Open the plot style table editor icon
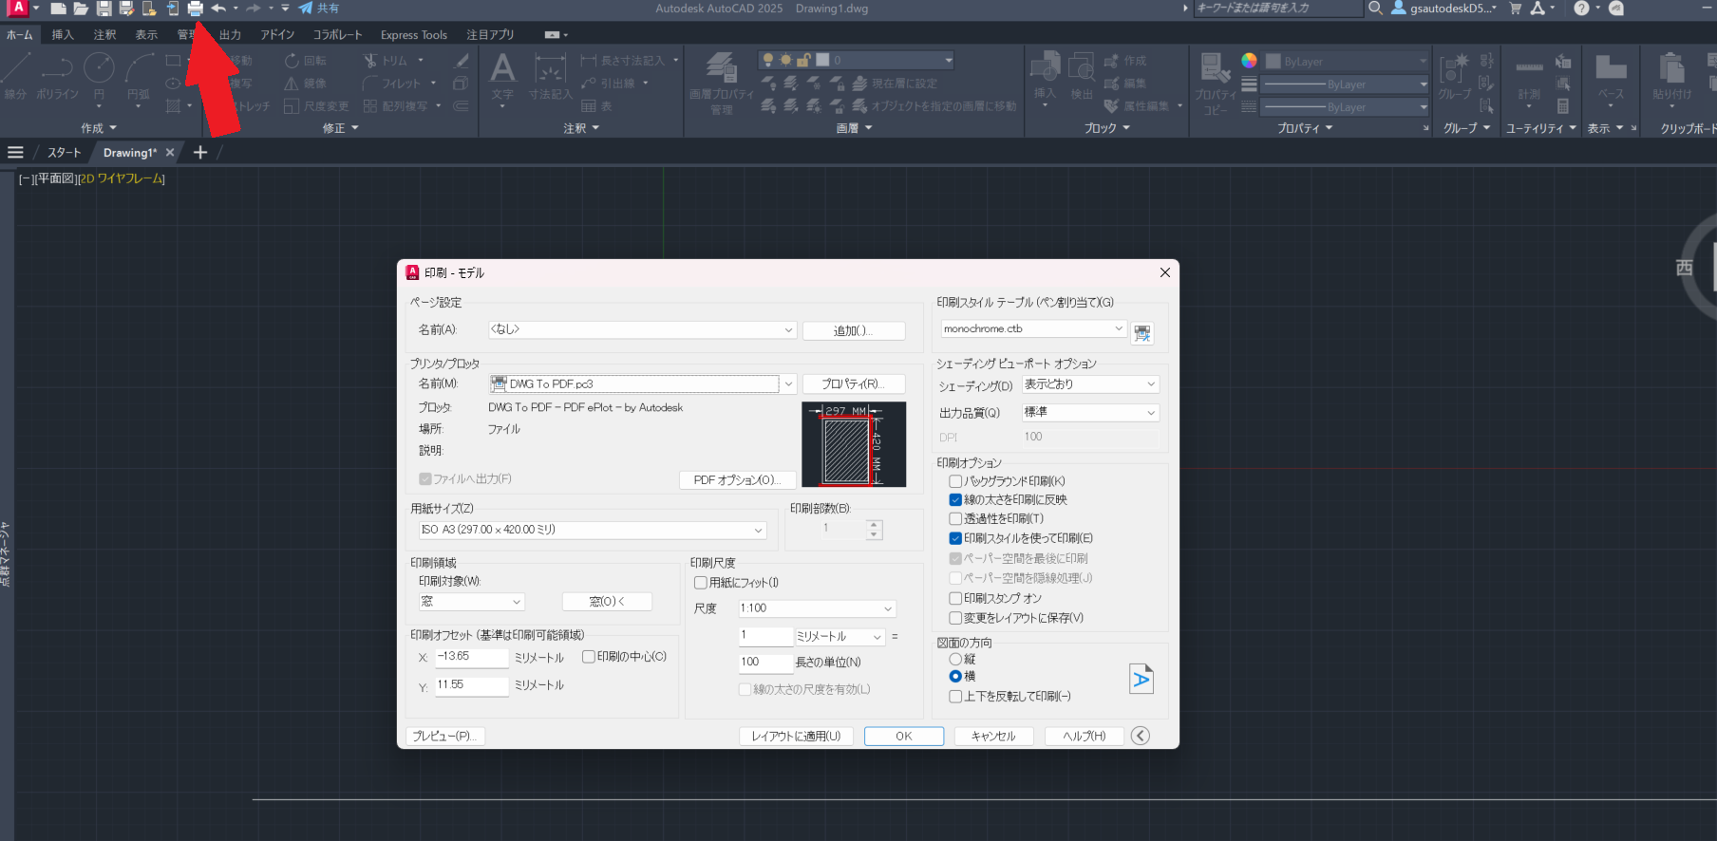The width and height of the screenshot is (1717, 841). tap(1142, 333)
